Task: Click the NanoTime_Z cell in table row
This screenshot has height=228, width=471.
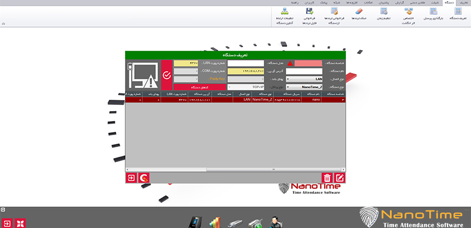Action: [262, 100]
